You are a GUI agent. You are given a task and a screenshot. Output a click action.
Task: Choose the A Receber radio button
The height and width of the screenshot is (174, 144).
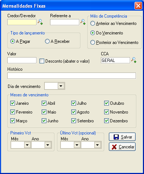point(47,41)
